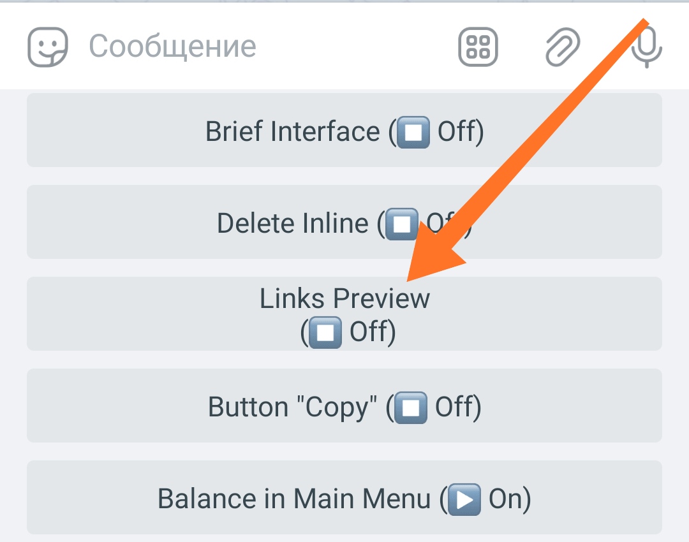
Task: Focus the Сообщение message input field
Action: 263,46
